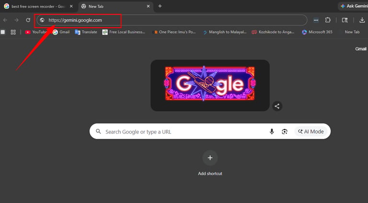Click the magnifier icon in search box
The width and height of the screenshot is (368, 203).
pos(98,132)
